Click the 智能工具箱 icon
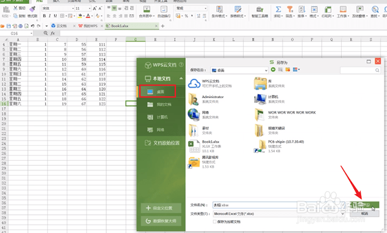The image size is (387, 233). tap(260, 10)
